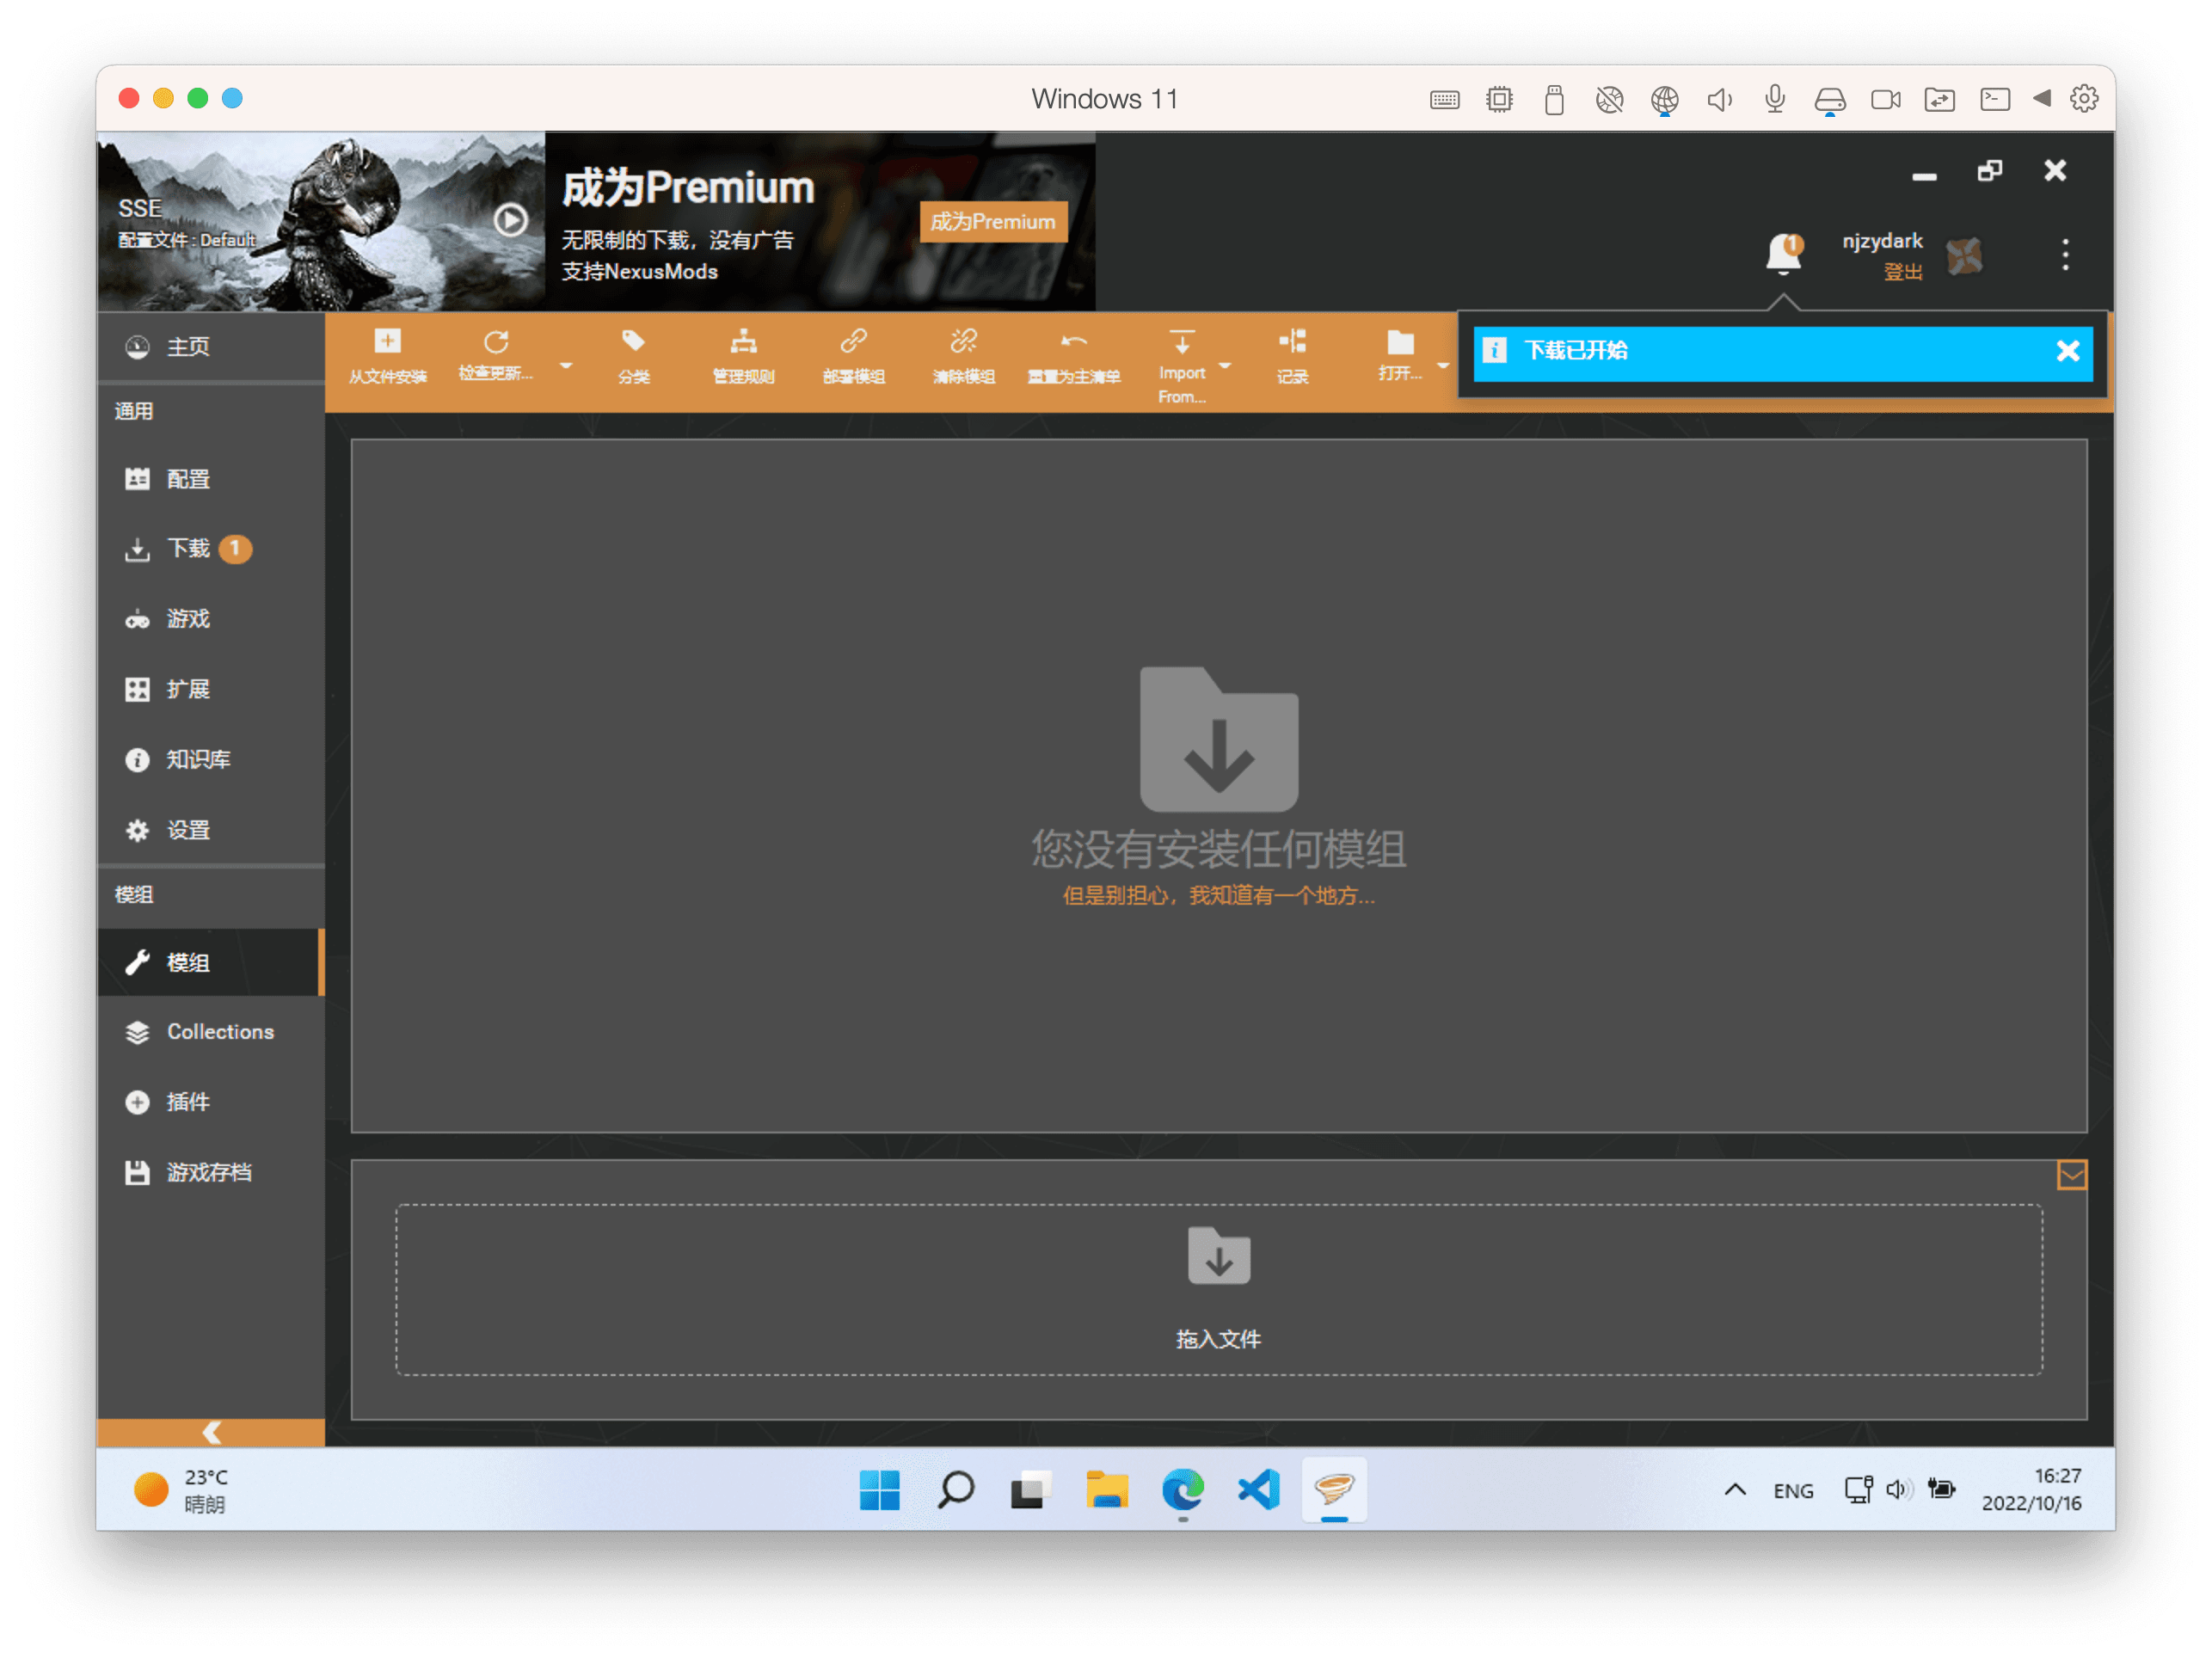Open 知识库 (knowledge base) in sidebar
Screen dimensions: 2212x1658
(211, 760)
